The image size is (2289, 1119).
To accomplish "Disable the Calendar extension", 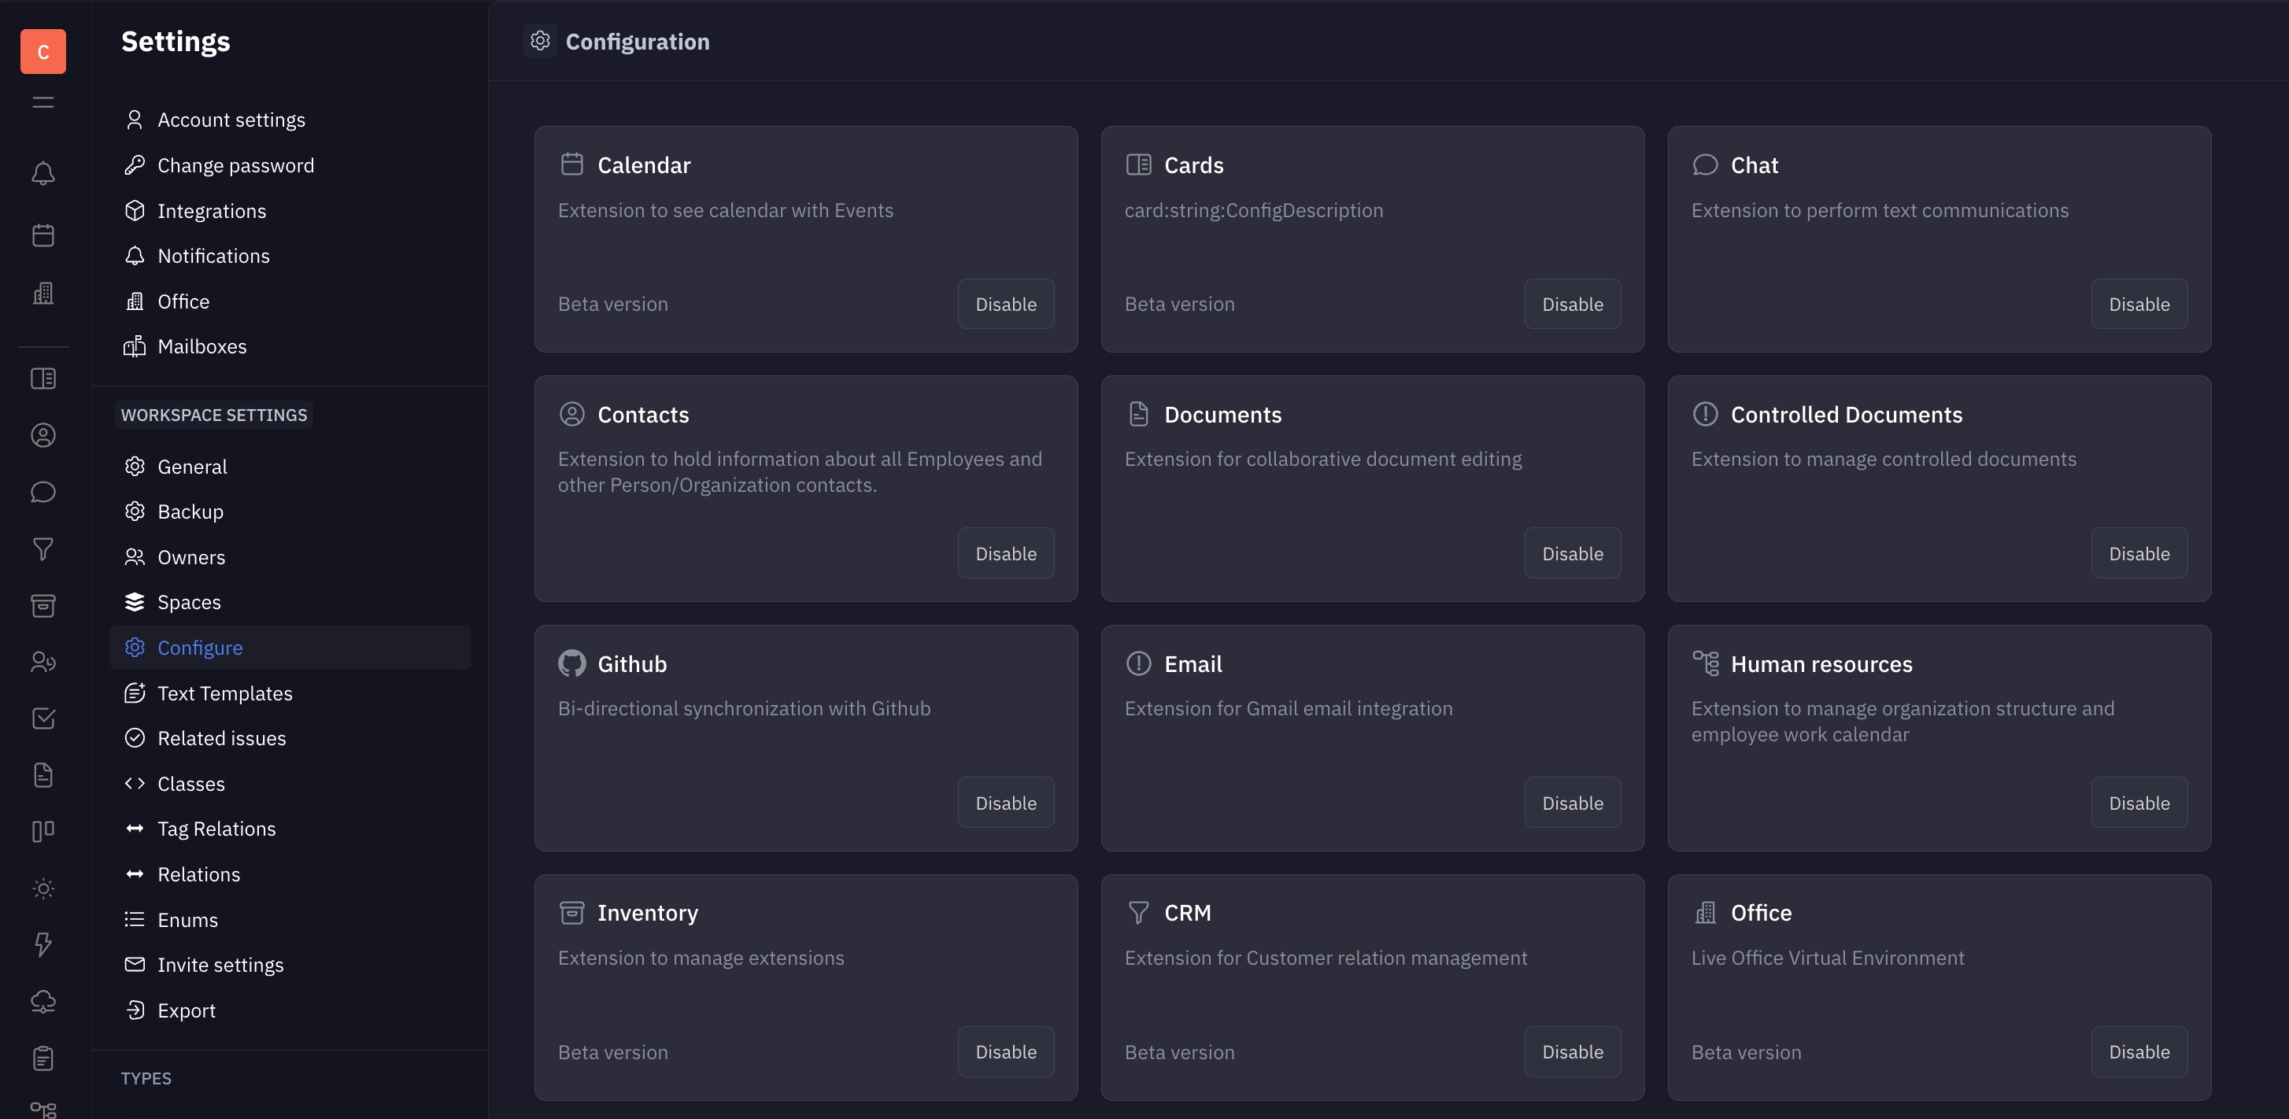I will tap(1005, 304).
